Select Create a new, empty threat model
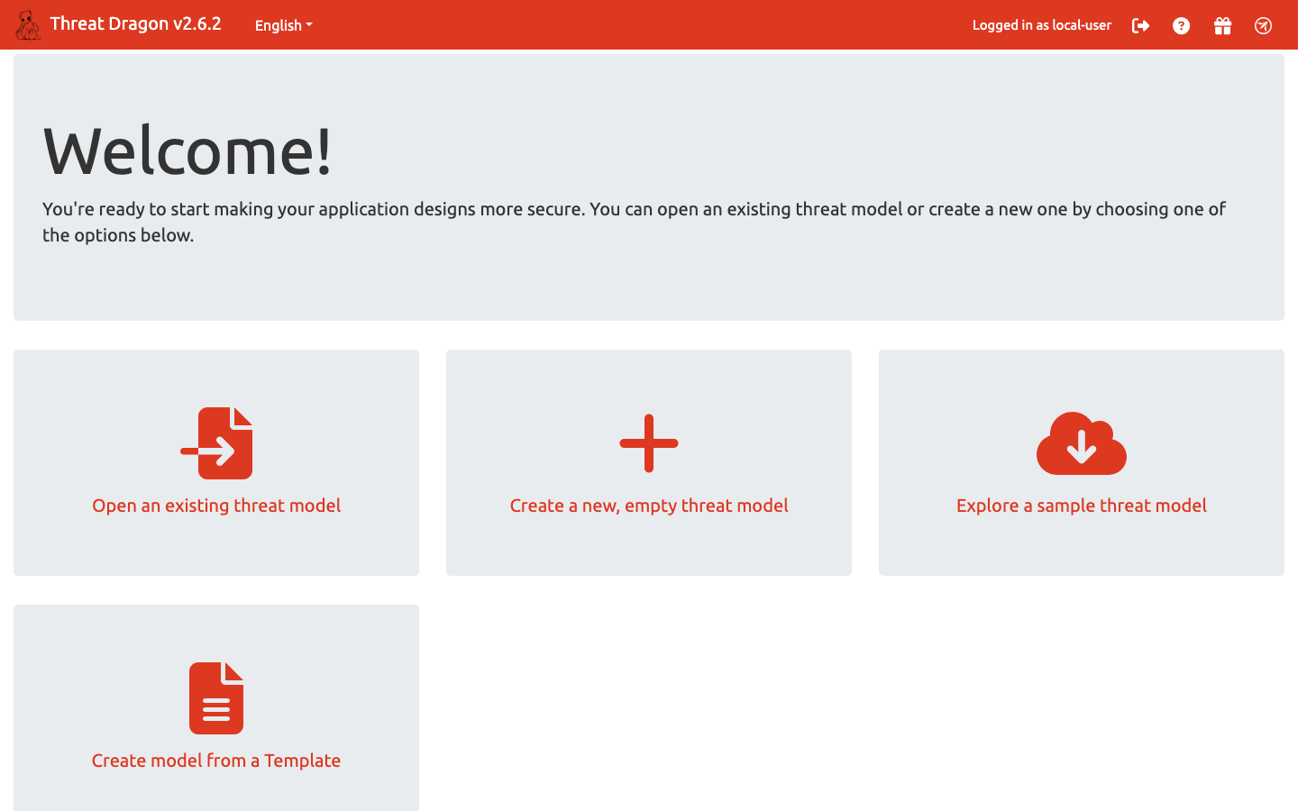 tap(649, 506)
